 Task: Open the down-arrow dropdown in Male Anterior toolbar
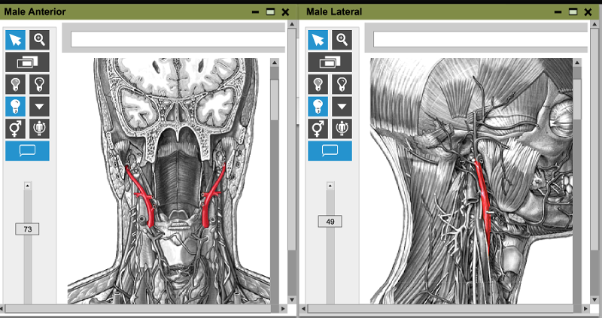coord(39,106)
